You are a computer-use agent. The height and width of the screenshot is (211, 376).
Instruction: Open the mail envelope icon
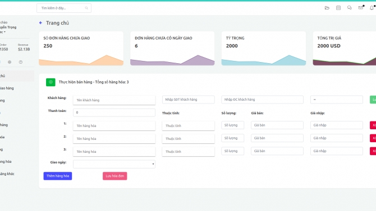pos(361,8)
